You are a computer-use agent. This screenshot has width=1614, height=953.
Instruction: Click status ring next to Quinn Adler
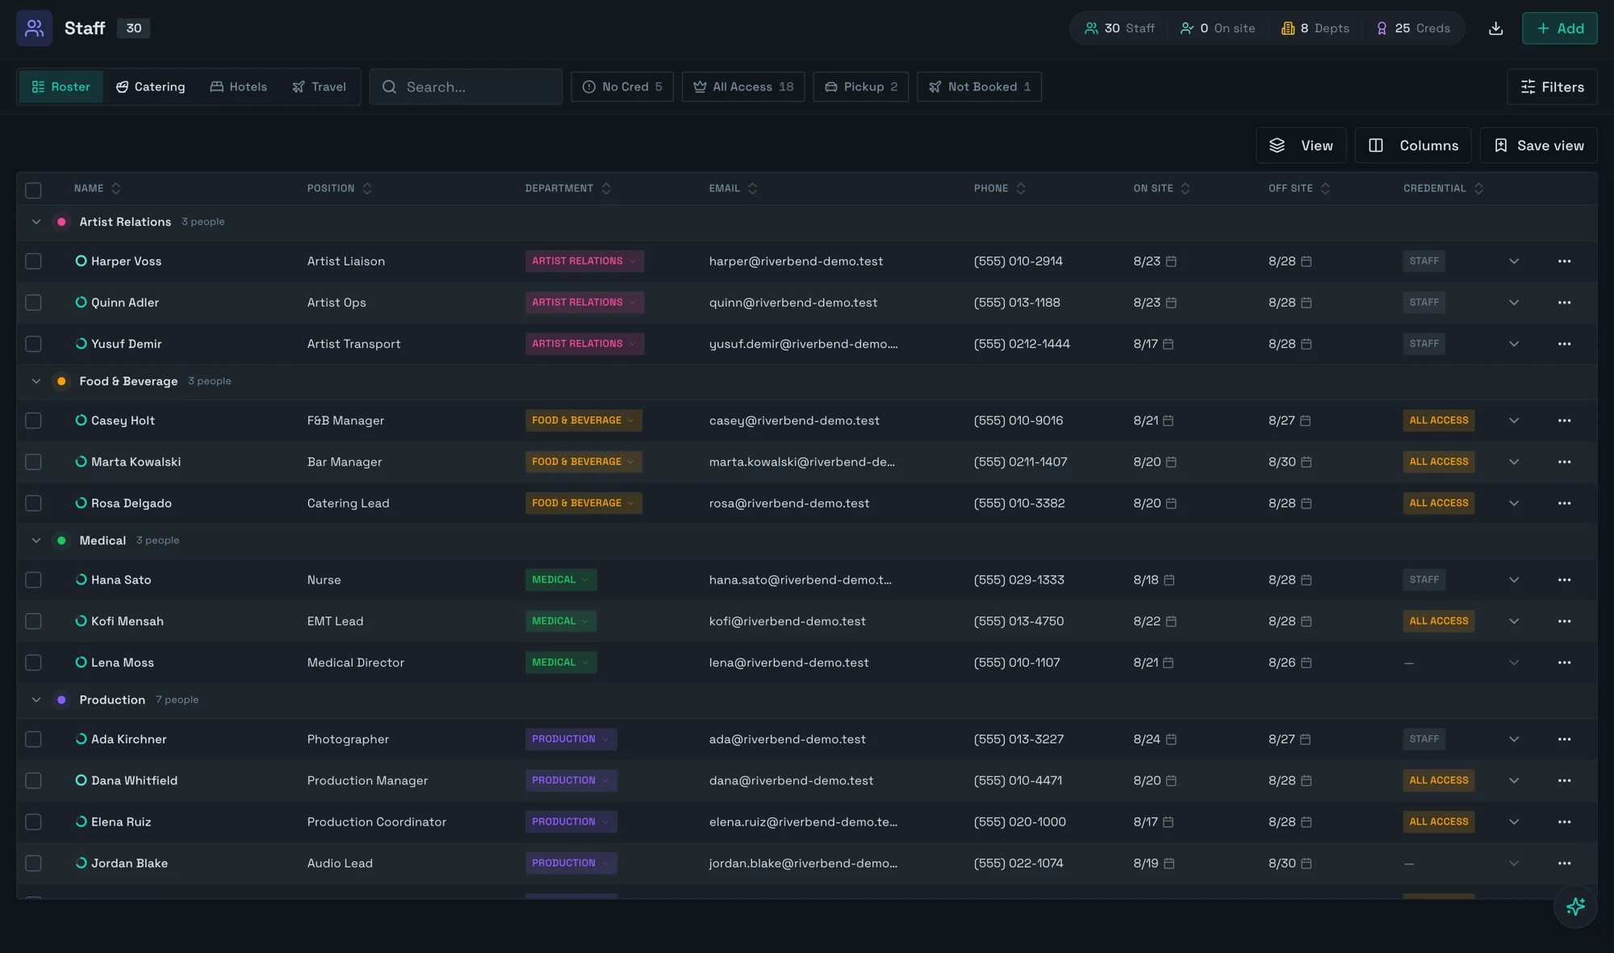(x=81, y=303)
